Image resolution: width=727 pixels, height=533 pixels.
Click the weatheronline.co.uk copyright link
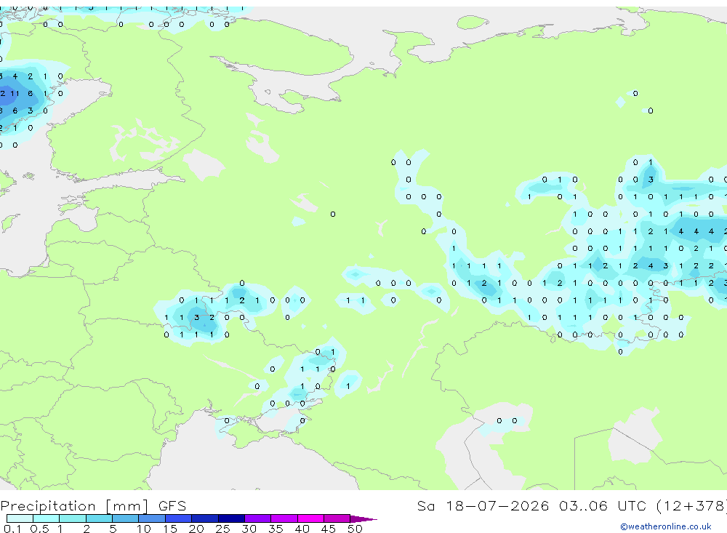665,526
